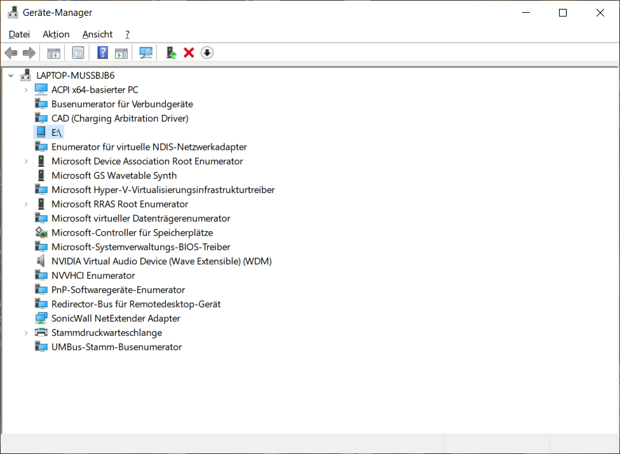This screenshot has width=620, height=454.
Task: Select Redirector-Bus für Remotedesktop-Gerät
Action: click(136, 304)
